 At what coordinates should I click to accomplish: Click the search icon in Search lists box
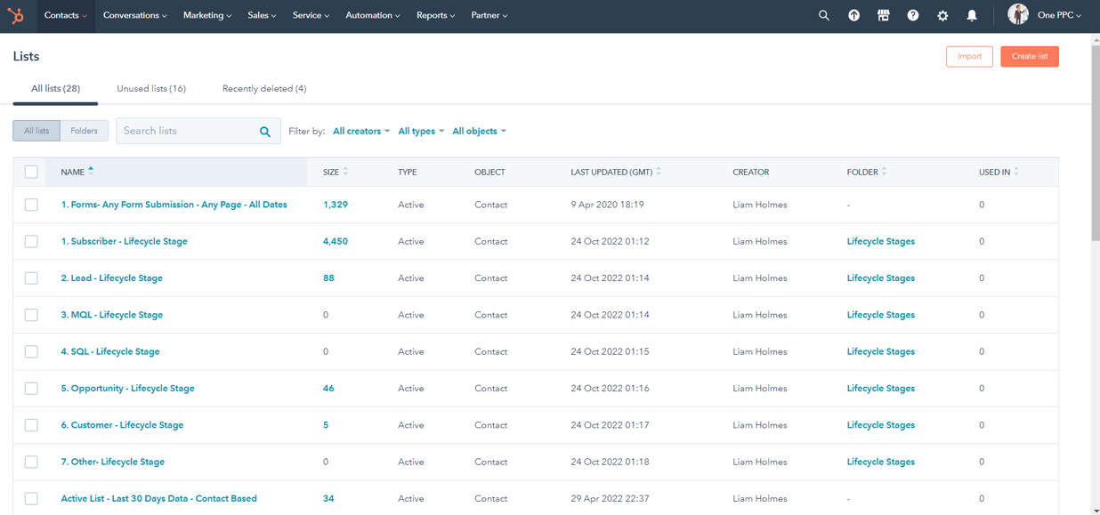click(x=265, y=132)
